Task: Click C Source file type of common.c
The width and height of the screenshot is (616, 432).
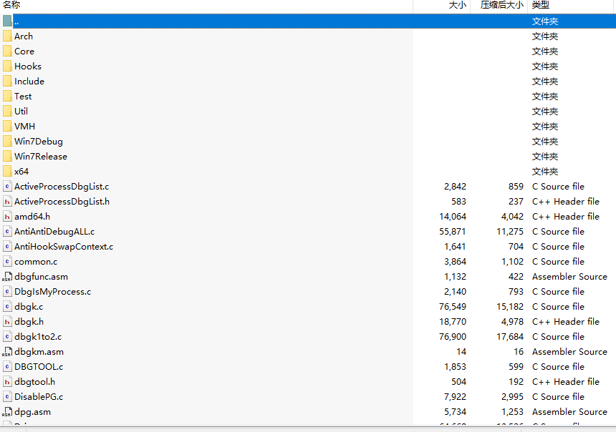Action: pos(558,262)
